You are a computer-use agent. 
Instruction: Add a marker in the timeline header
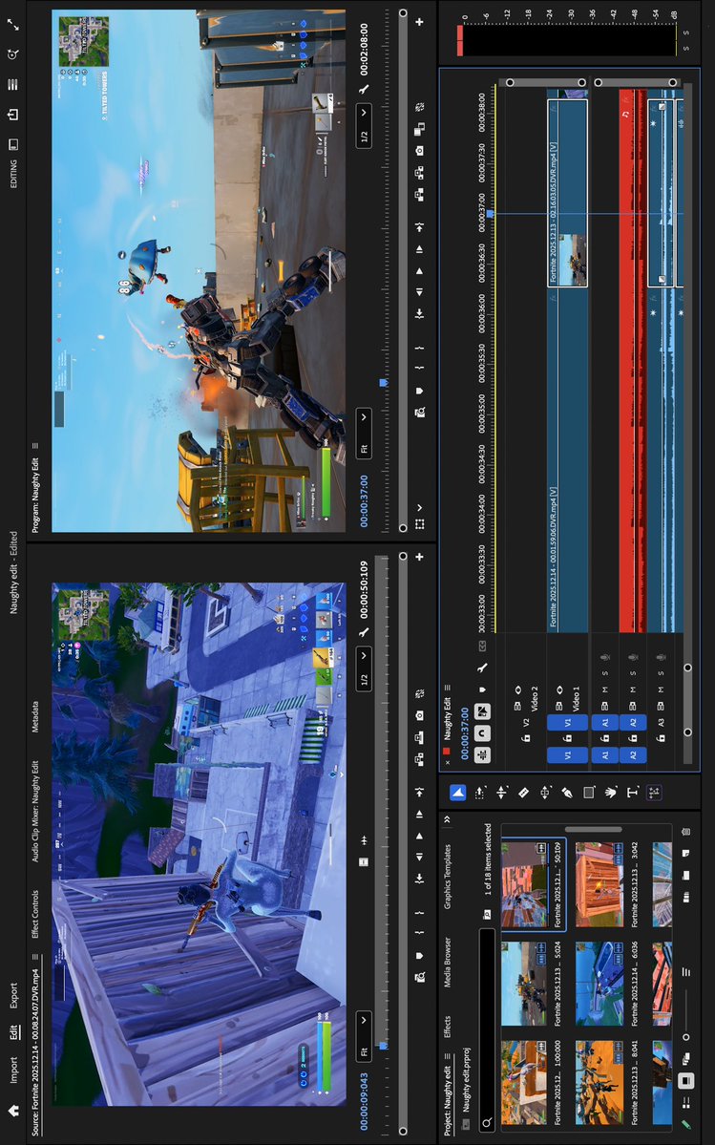(x=481, y=689)
